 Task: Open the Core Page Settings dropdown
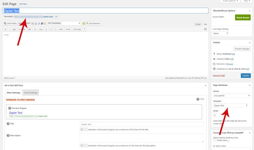221,33
